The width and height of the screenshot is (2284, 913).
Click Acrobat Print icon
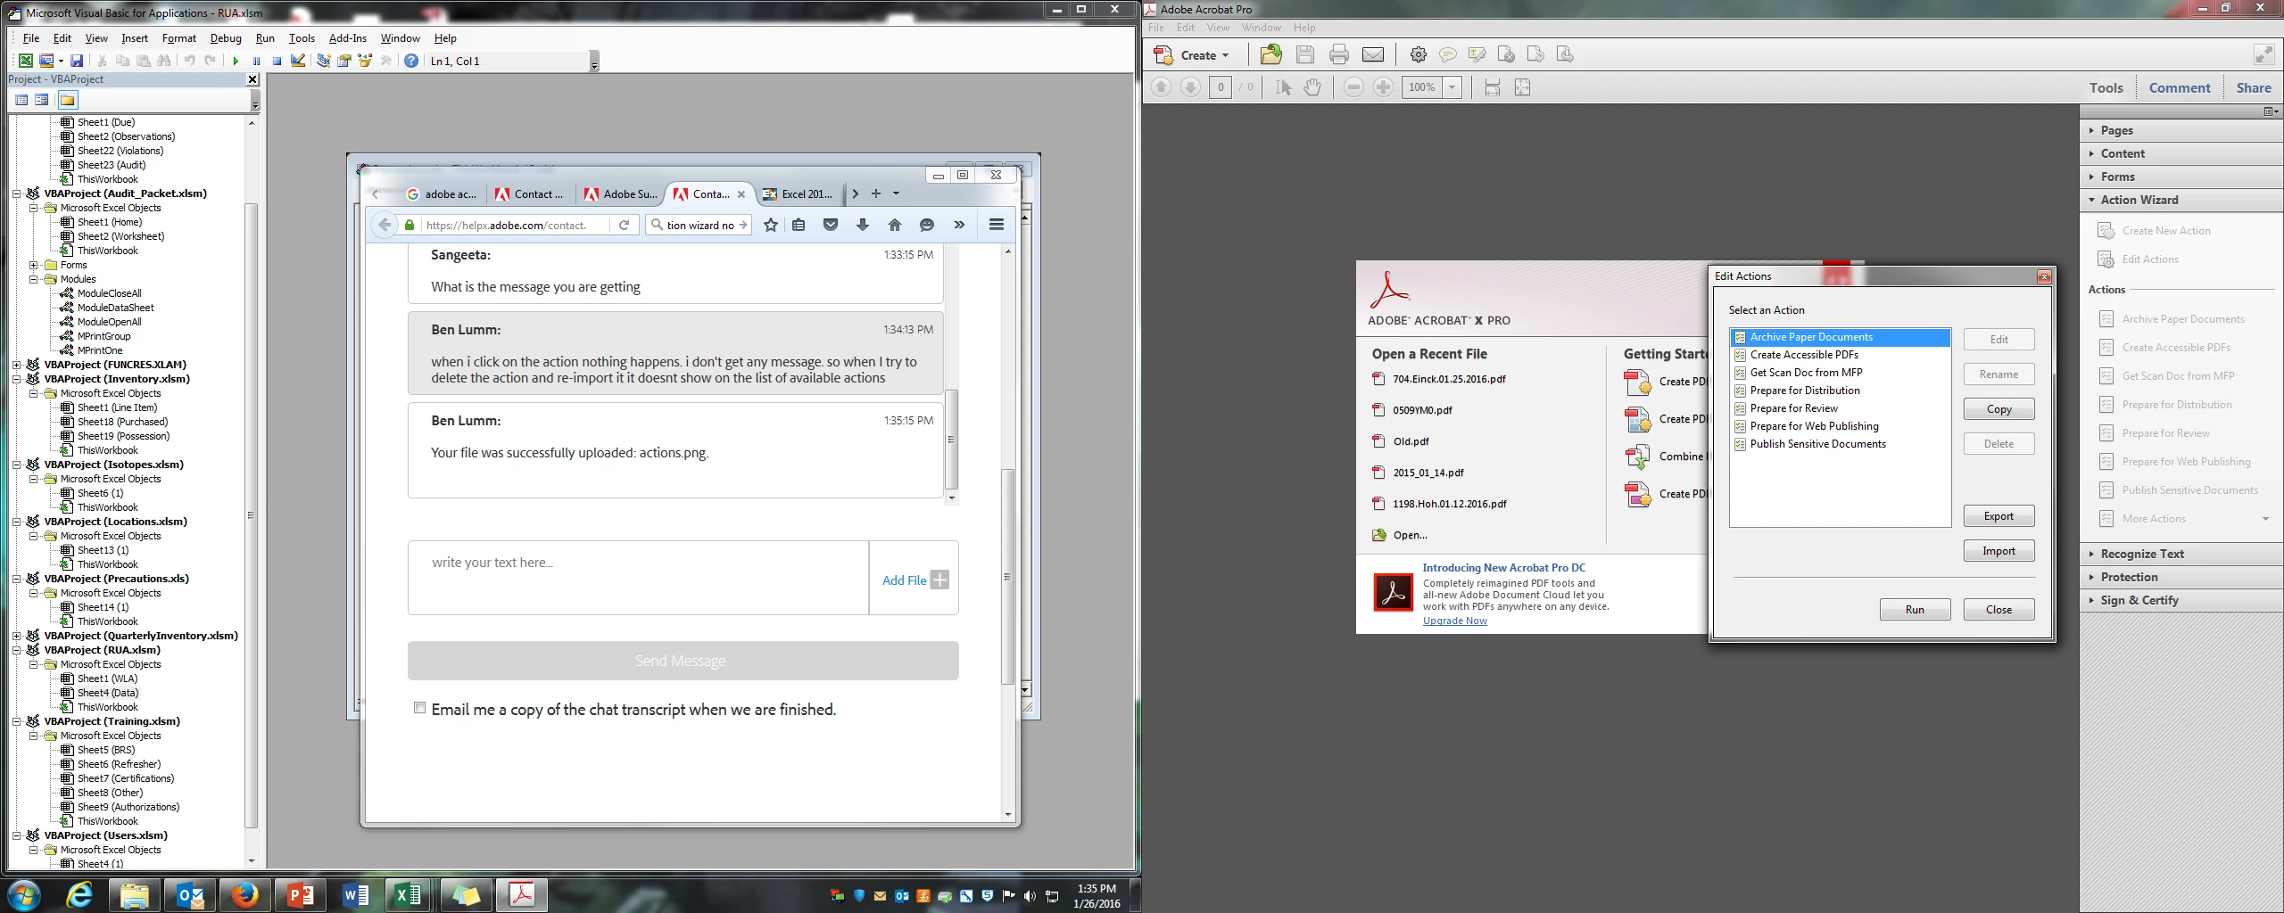click(1338, 54)
